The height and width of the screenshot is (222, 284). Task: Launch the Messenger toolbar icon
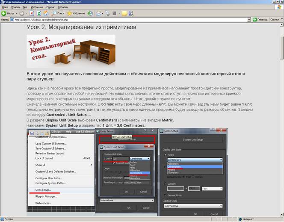coord(131,13)
